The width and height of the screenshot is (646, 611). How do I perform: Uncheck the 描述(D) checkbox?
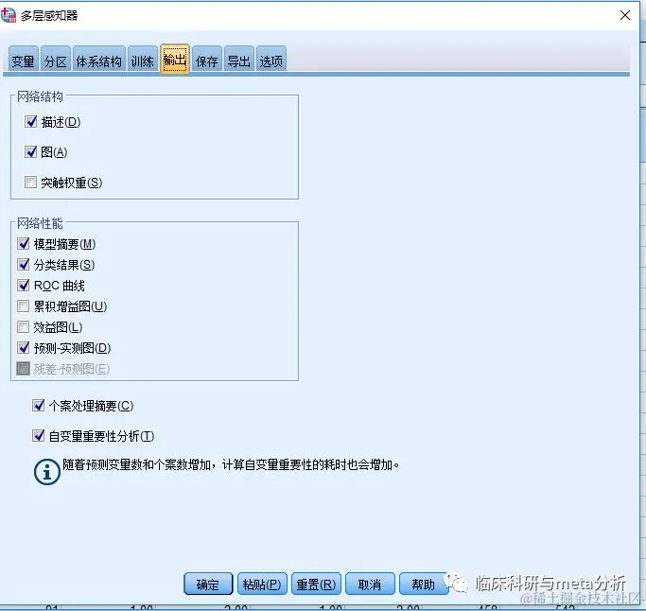click(31, 122)
